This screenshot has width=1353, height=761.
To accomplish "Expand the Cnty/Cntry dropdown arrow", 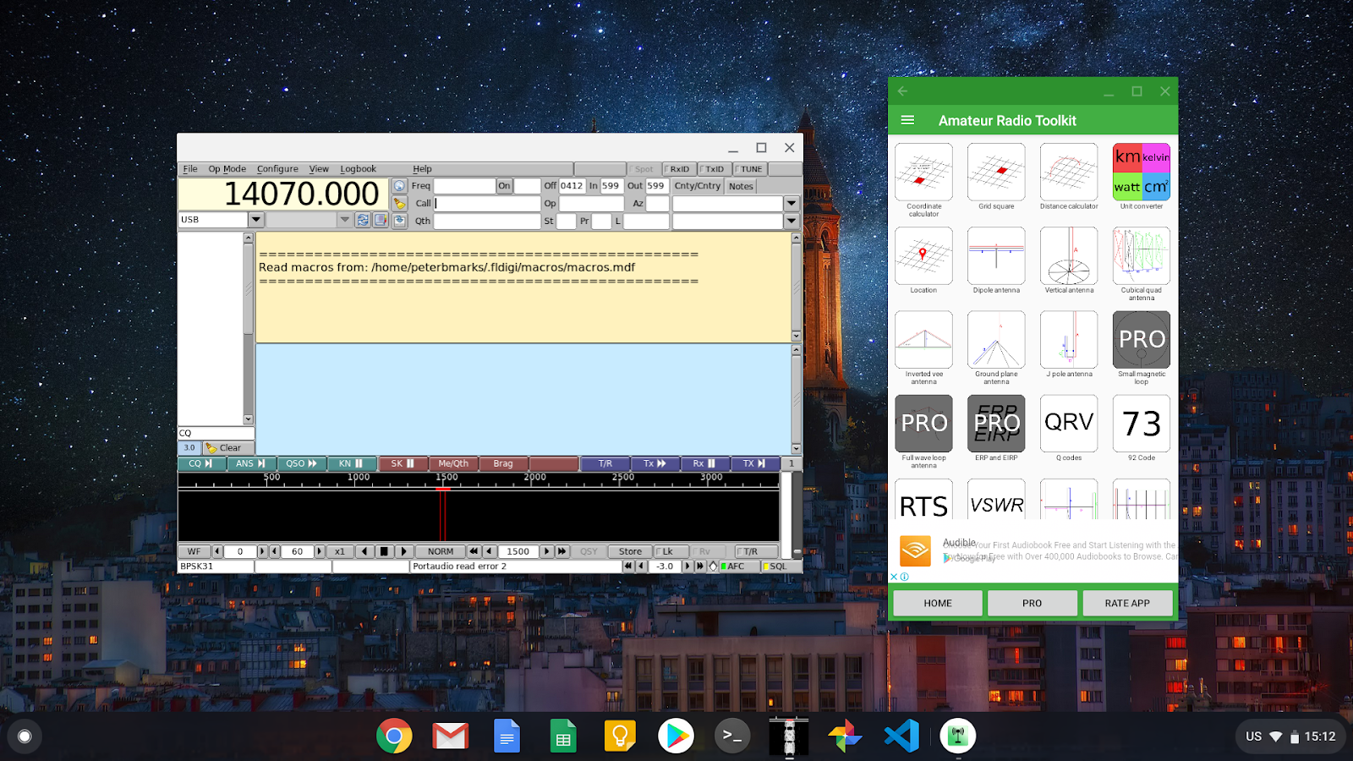I will 790,203.
